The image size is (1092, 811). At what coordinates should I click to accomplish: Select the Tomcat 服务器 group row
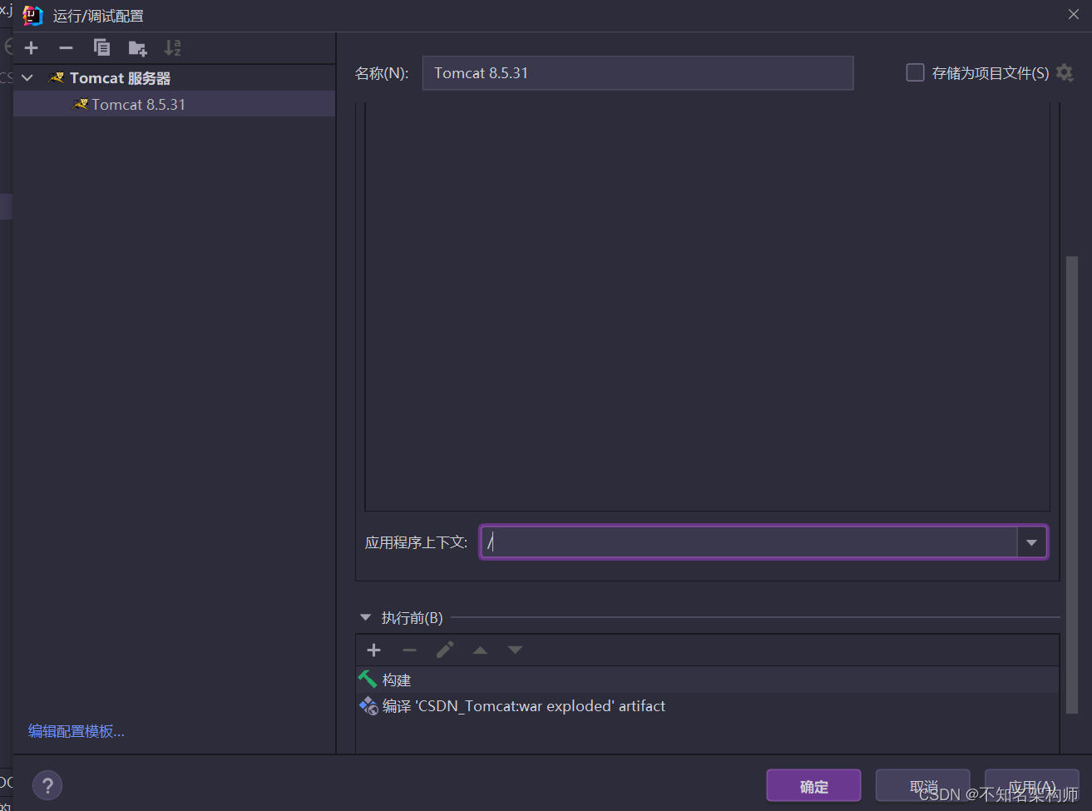[174, 78]
